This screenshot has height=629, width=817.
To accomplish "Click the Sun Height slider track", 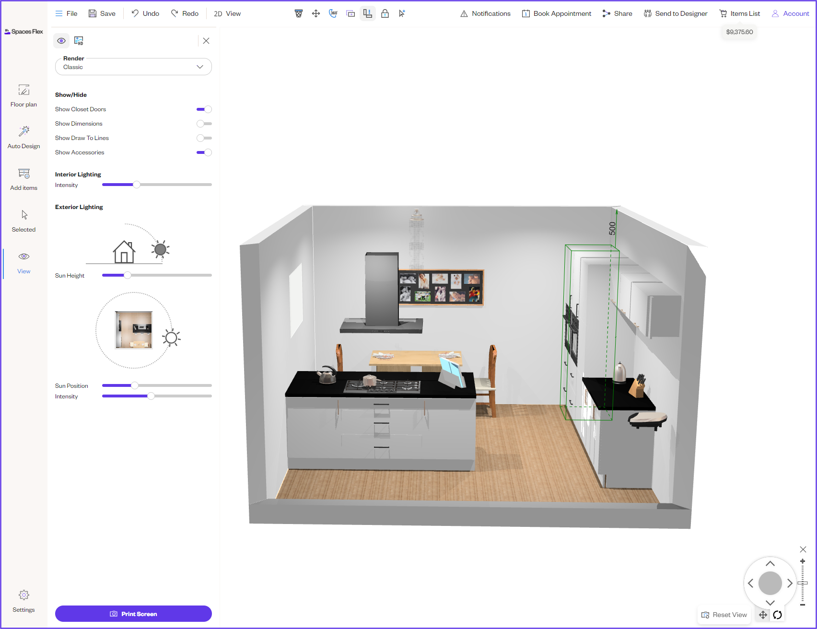I will [x=168, y=275].
